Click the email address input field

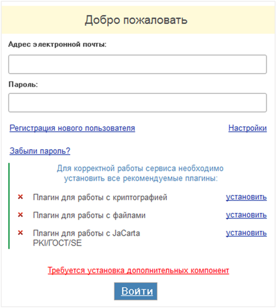tap(137, 64)
